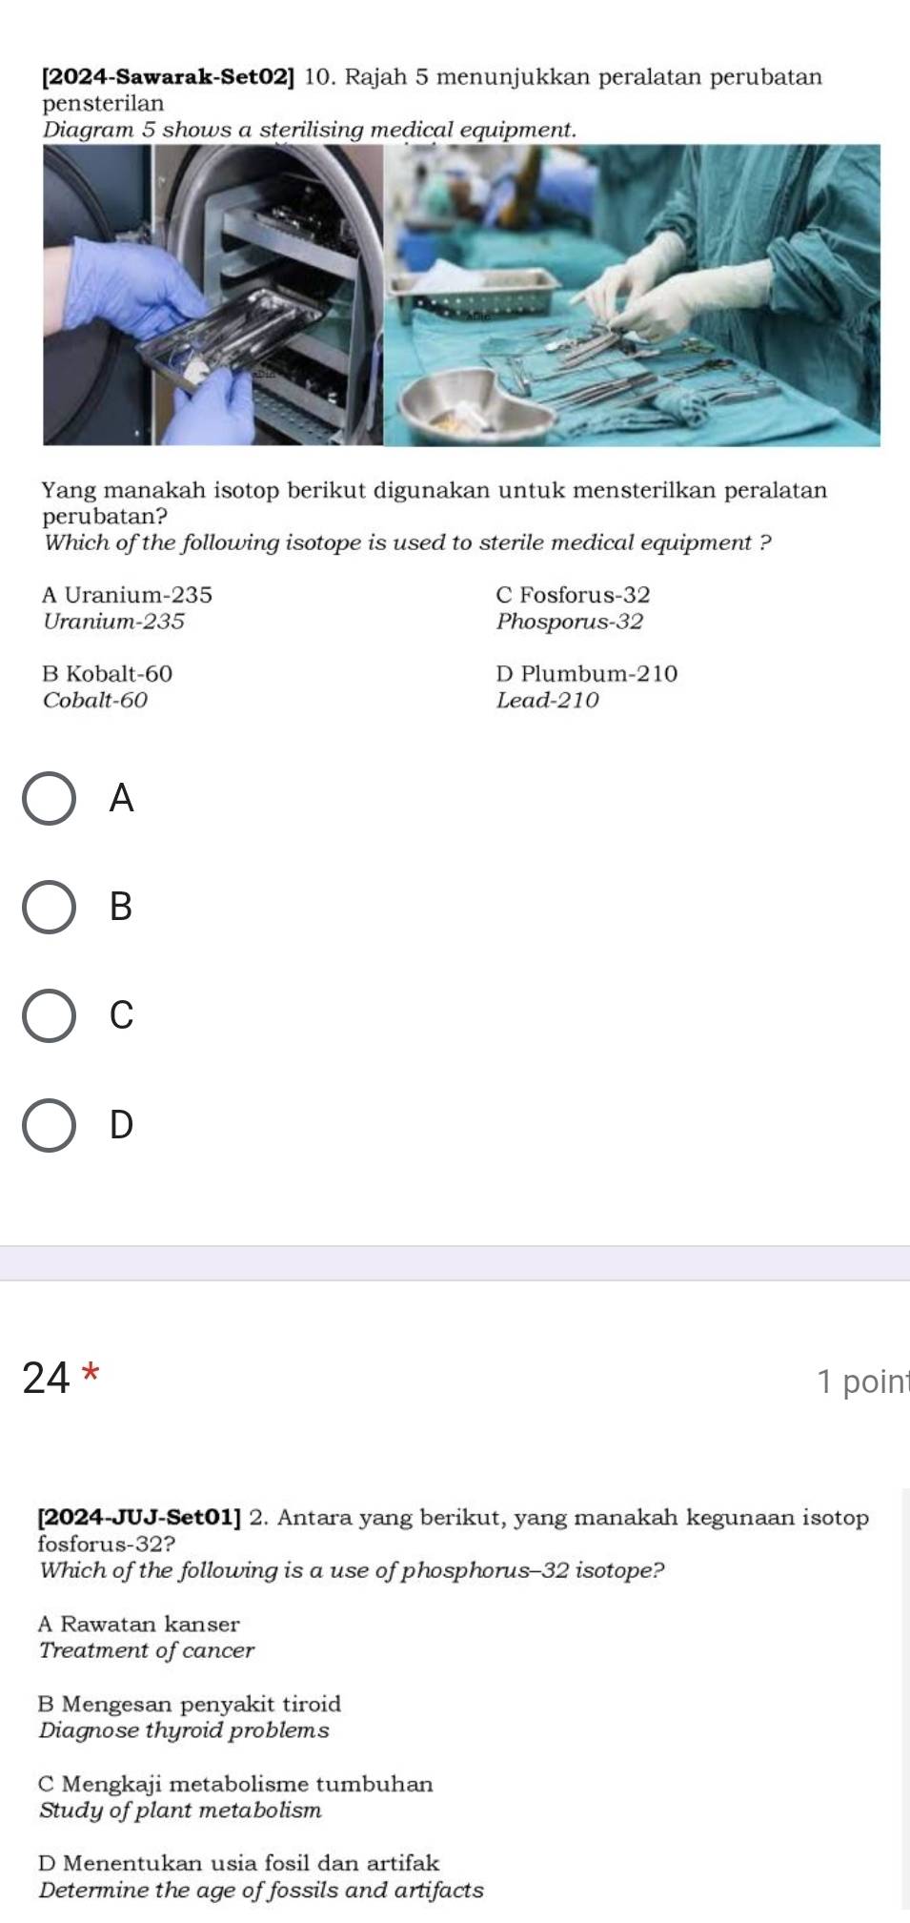Click the option Menentukan usia fosil text
This screenshot has width=910, height=1923.
[238, 1860]
